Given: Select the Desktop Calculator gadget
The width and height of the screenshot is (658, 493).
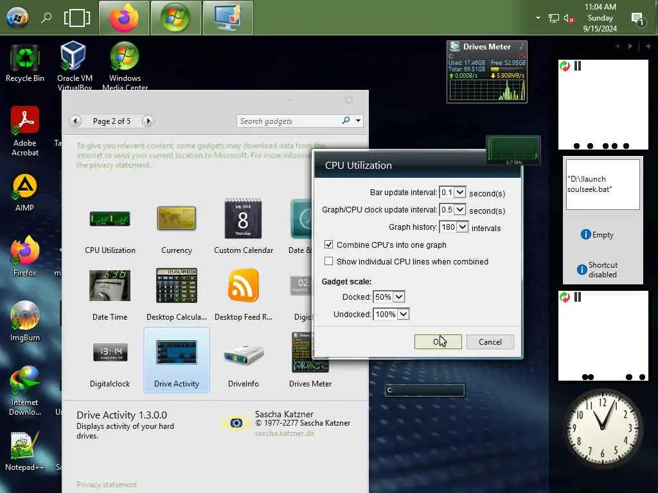Looking at the screenshot, I should pyautogui.click(x=176, y=293).
